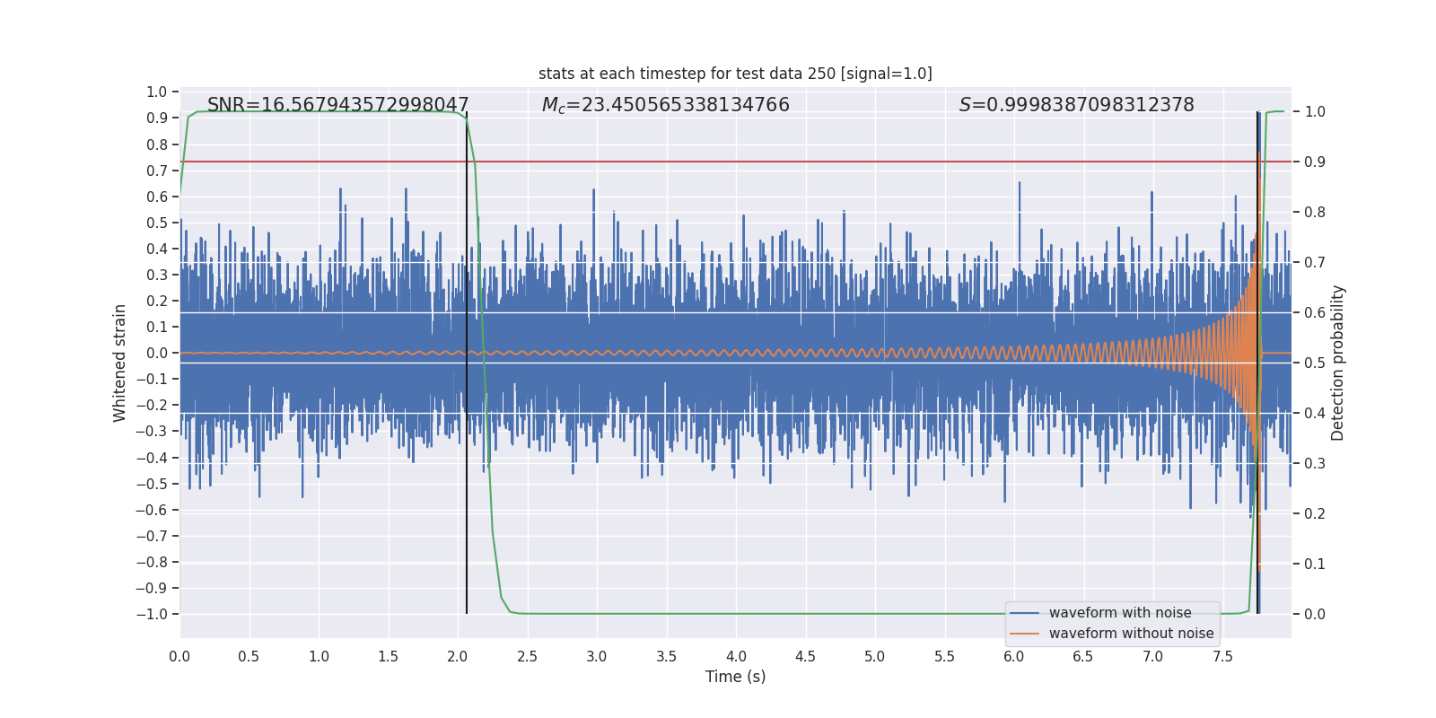Screen dimensions: 1436x718
Task: Click the 4.5 tick on the Time axis
Action: point(805,656)
